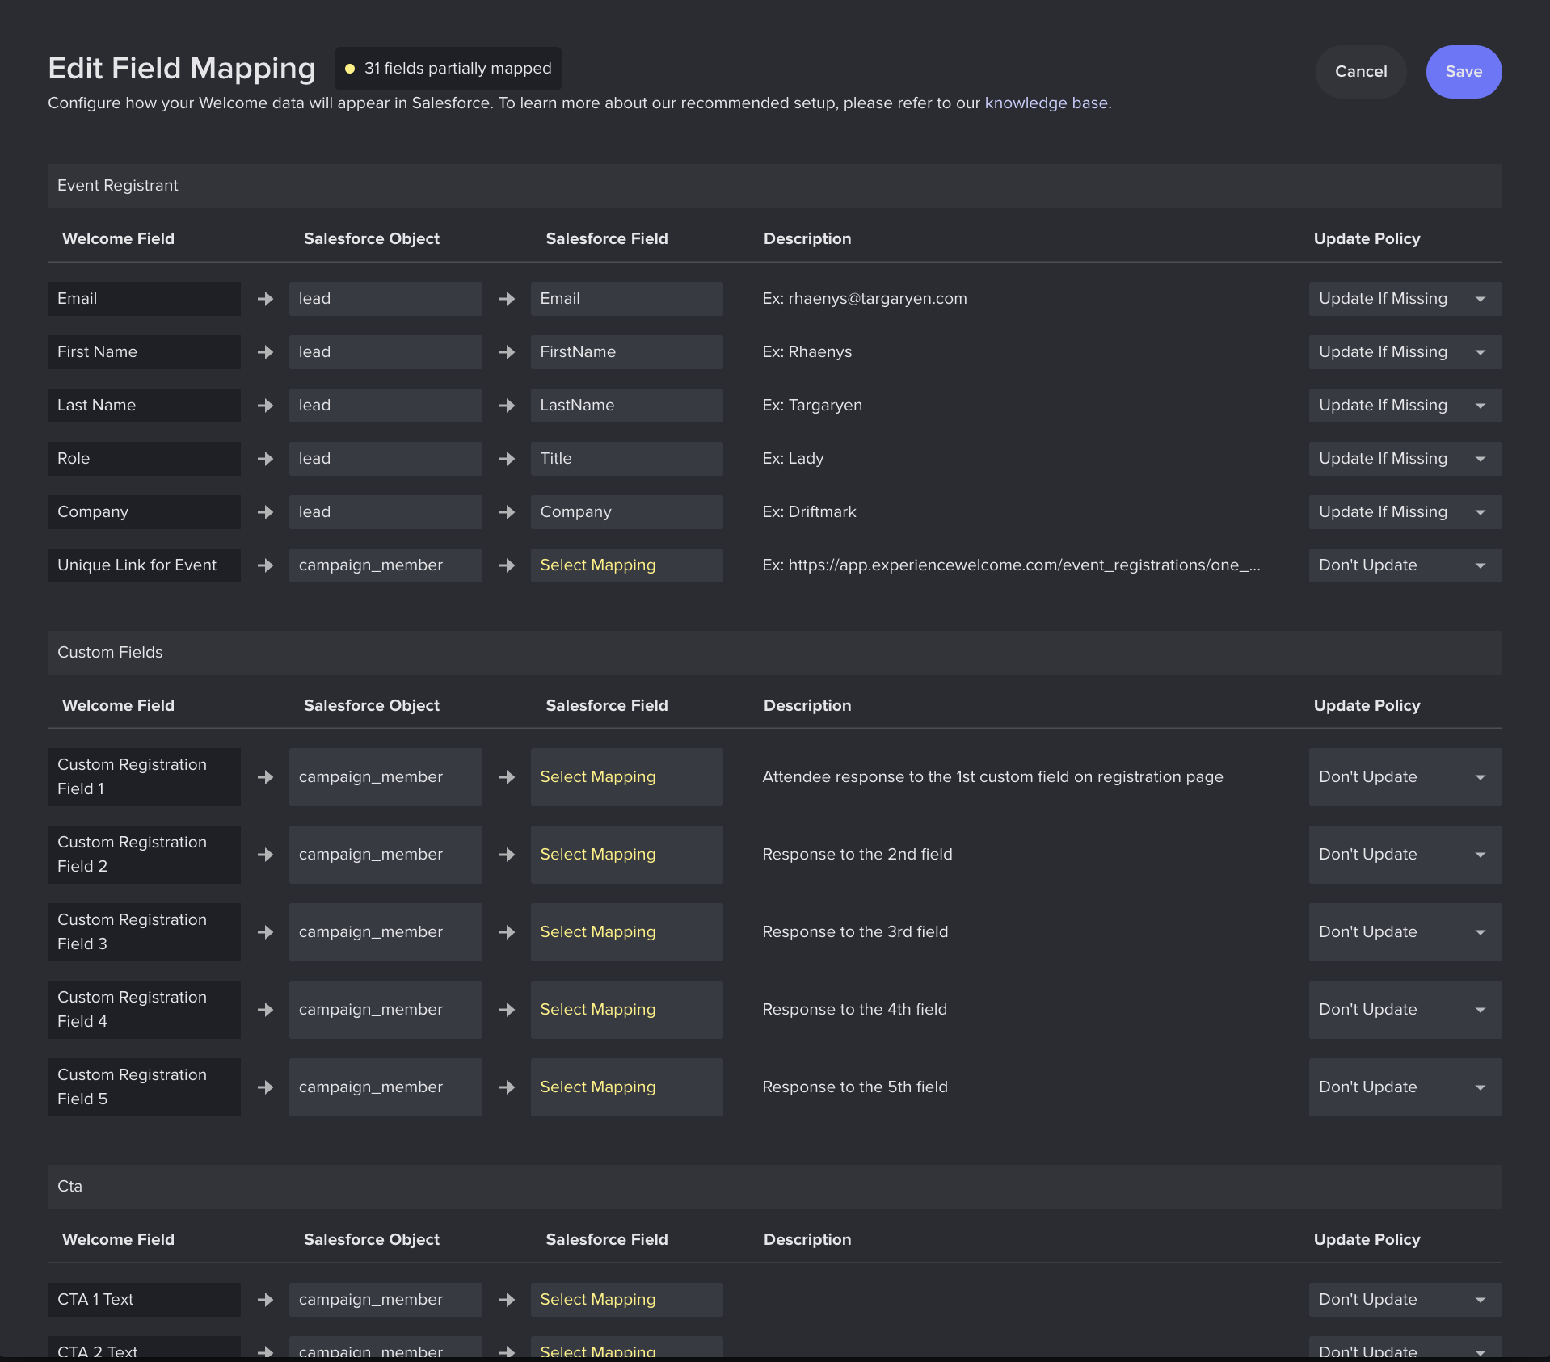Click the 'CTA 1 Text' Welcome Field
Image resolution: width=1550 pixels, height=1362 pixels.
[144, 1300]
